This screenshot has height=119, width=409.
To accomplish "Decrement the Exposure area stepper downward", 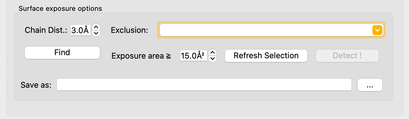I will 213,58.
